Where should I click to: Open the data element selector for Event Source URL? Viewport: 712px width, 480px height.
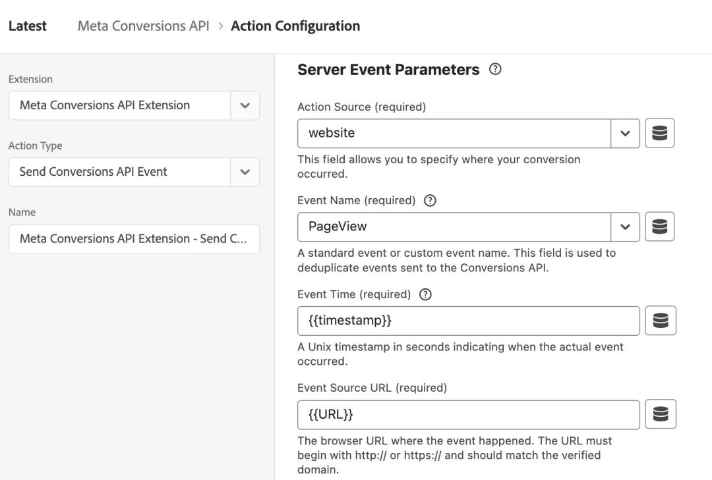[x=661, y=414]
